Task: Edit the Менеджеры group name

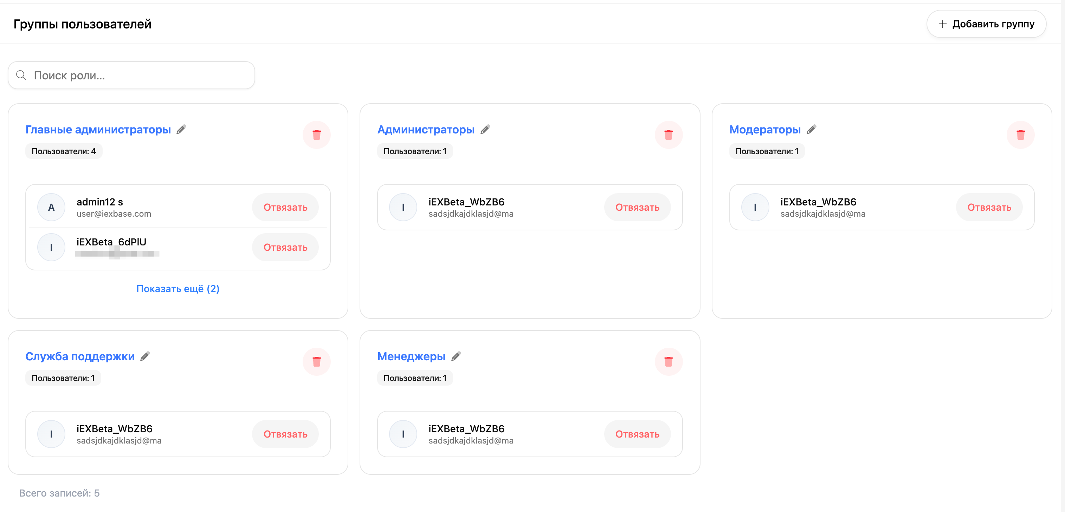Action: [x=456, y=356]
